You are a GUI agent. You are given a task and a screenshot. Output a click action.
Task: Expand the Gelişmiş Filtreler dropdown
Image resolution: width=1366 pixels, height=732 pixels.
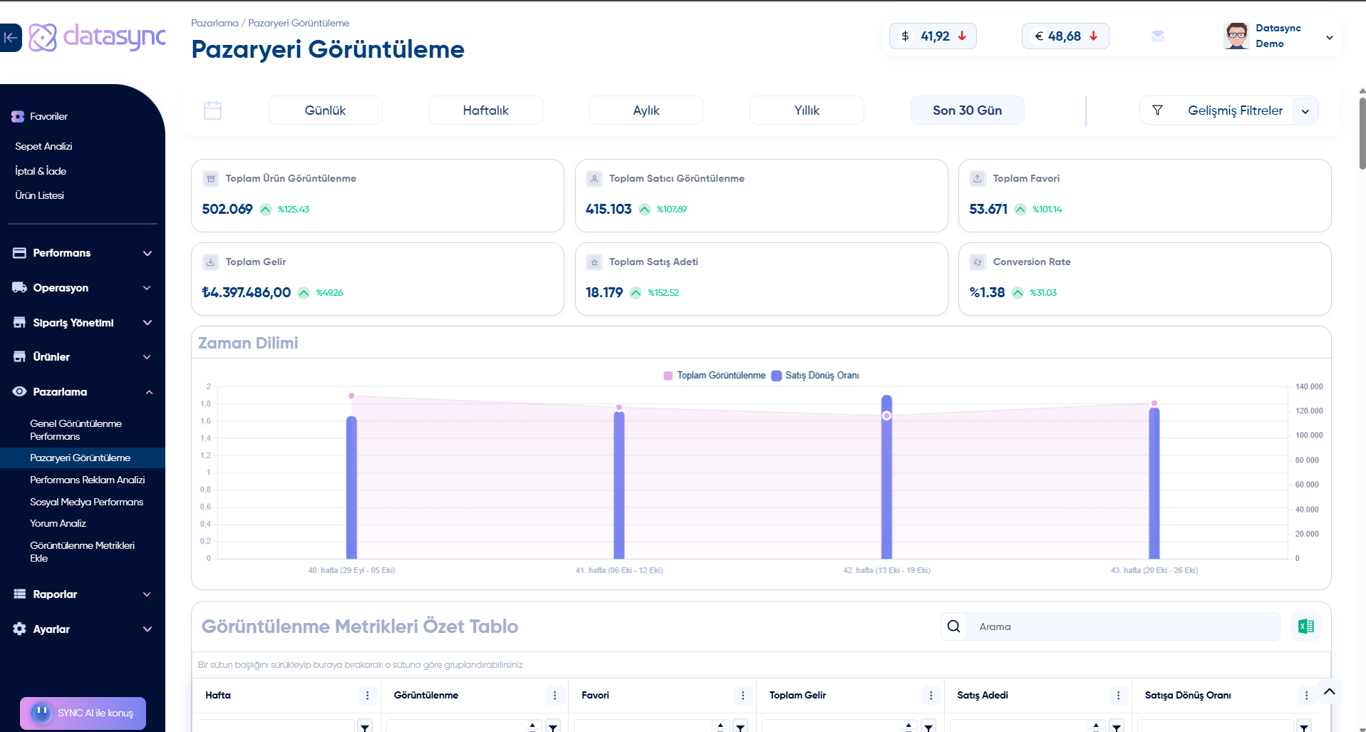click(1305, 111)
